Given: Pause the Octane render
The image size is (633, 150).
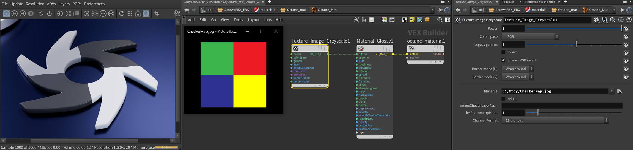Looking at the screenshot, I should (31, 13).
